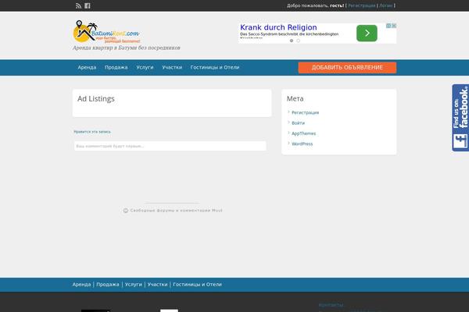Open Участки in main navigation bar
Viewport: 469px width, 312px height.
172,68
